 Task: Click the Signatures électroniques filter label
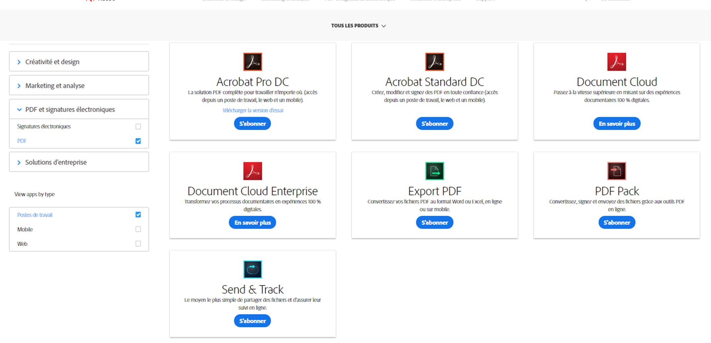pos(44,127)
